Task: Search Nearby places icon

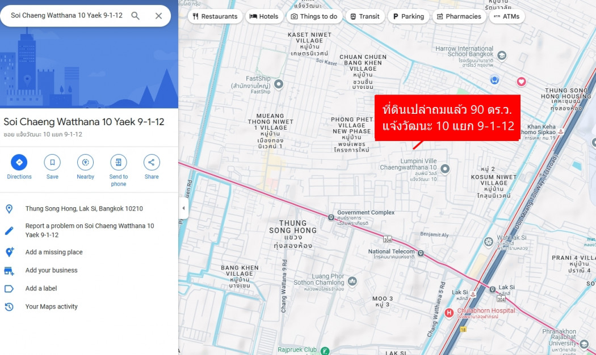Action: click(x=86, y=162)
